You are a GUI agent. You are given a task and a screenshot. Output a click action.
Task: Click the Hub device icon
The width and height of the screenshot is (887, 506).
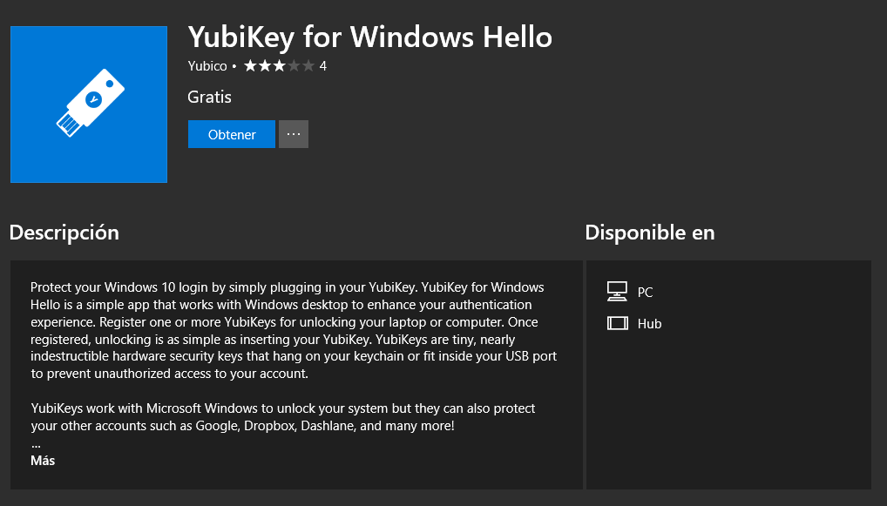click(x=617, y=323)
